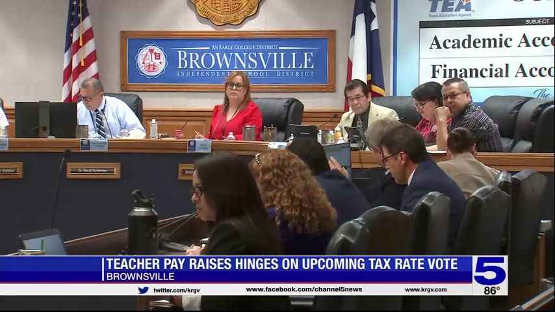This screenshot has height=312, width=555.
Task: Click the Twitter bird icon in the ticker
Action: tap(143, 290)
